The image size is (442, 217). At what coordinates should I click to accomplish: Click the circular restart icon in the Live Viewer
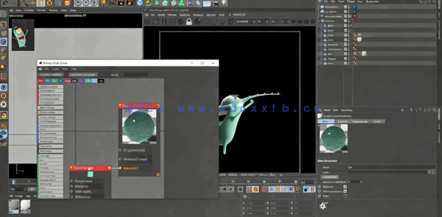pyautogui.click(x=156, y=21)
